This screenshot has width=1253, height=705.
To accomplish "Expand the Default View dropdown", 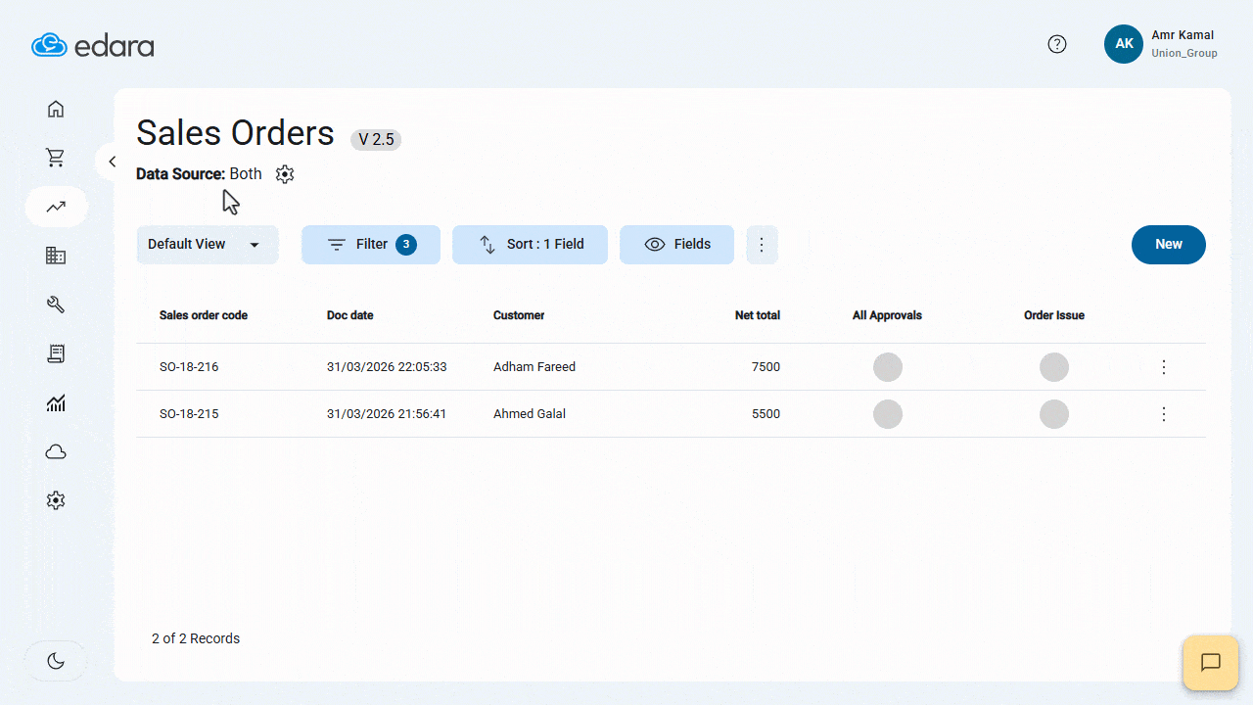I will pos(207,245).
